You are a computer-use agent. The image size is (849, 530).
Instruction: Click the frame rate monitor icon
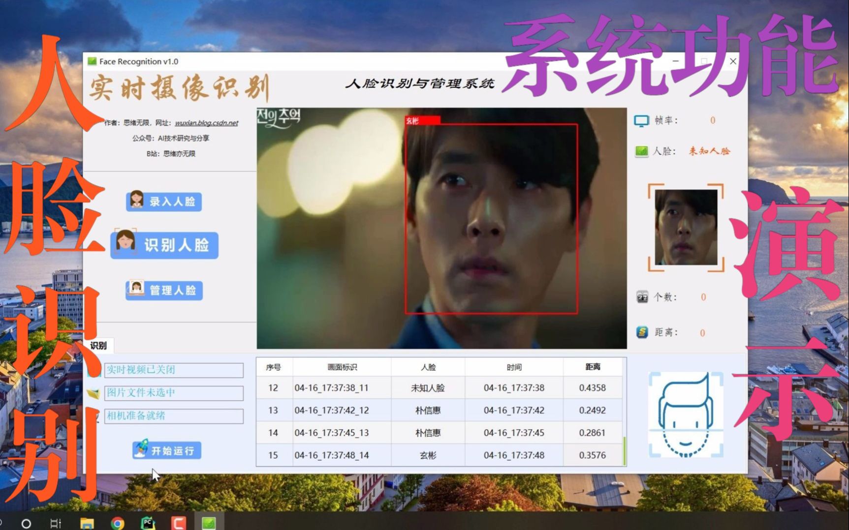[641, 121]
